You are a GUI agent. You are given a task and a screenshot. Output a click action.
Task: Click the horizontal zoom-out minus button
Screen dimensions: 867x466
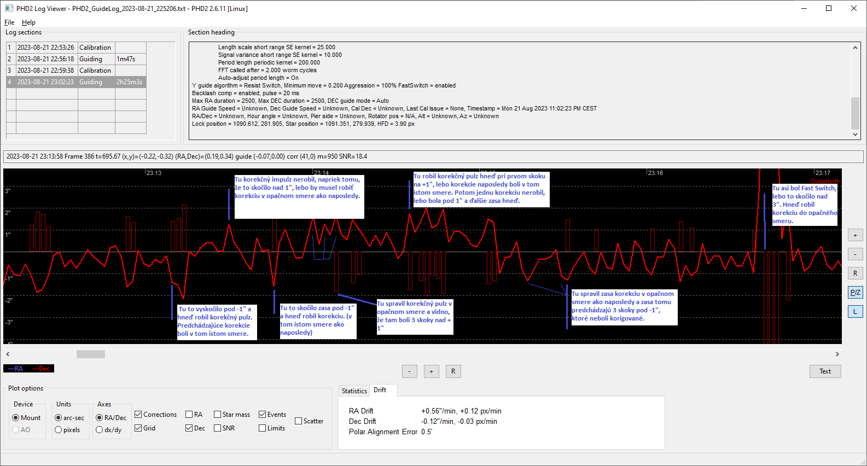point(410,371)
